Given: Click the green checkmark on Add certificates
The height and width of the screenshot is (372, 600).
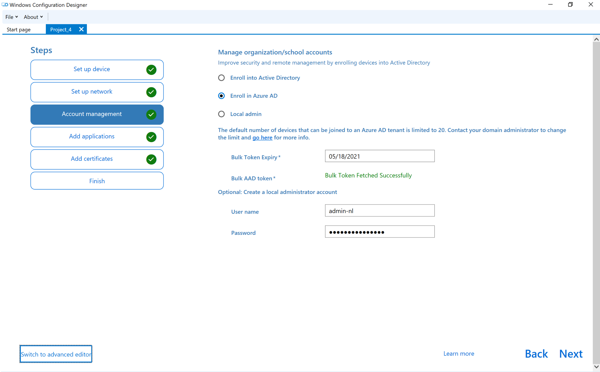Looking at the screenshot, I should click(x=151, y=159).
